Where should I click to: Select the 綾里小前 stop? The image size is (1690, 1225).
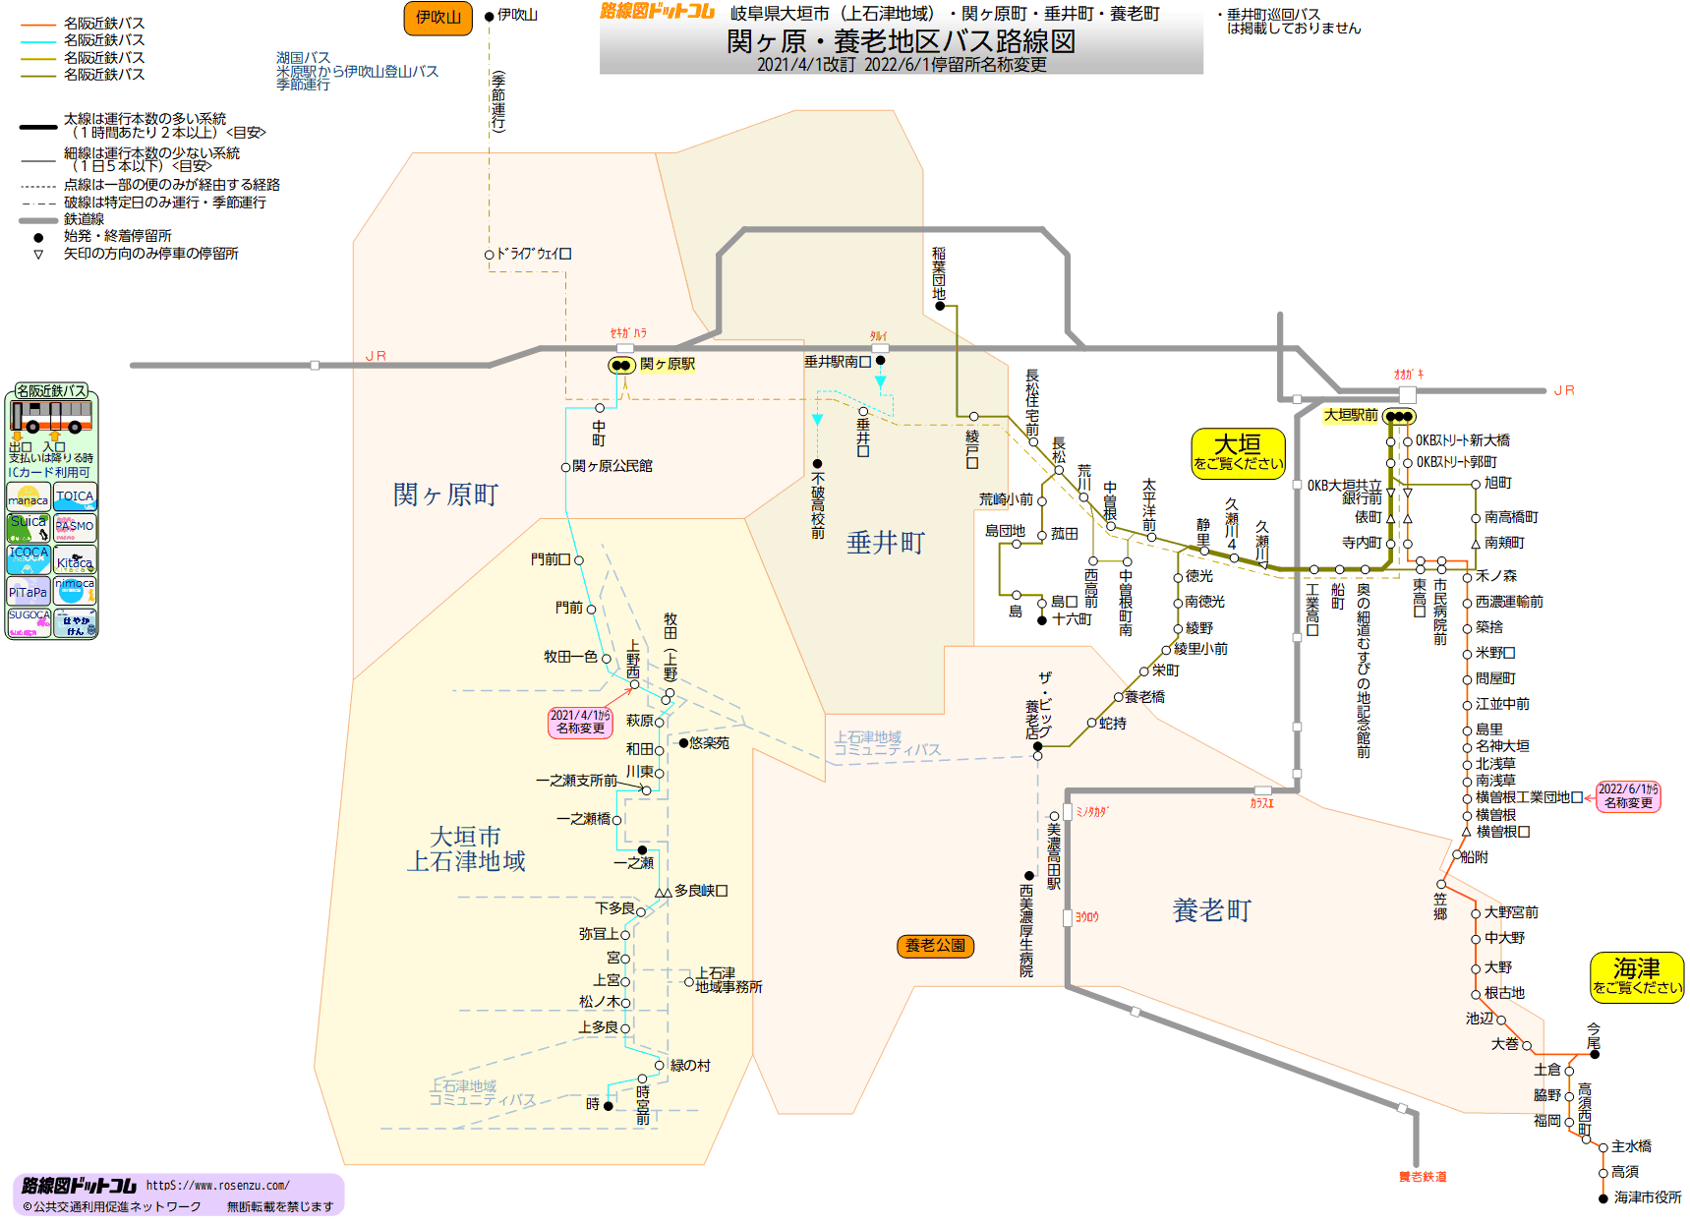1167,650
